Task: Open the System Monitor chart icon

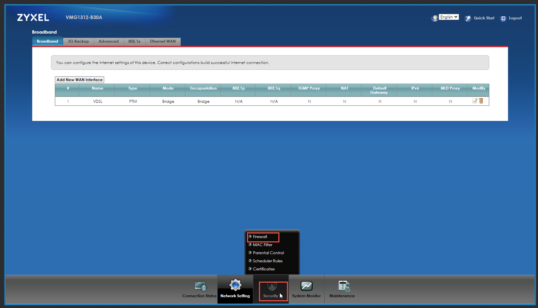Action: click(x=306, y=286)
